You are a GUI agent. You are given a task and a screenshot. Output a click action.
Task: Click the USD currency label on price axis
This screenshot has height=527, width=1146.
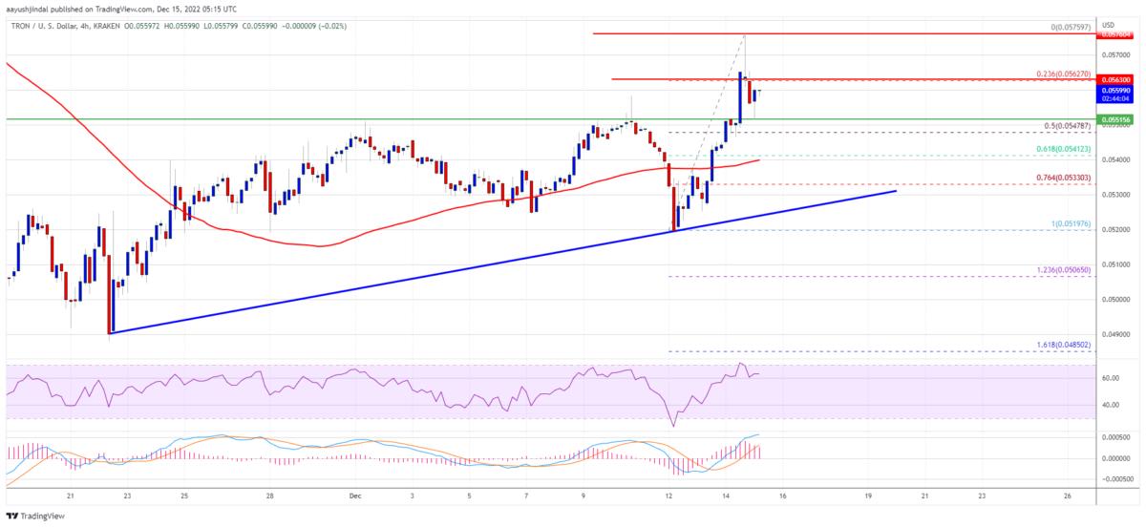pyautogui.click(x=1109, y=24)
